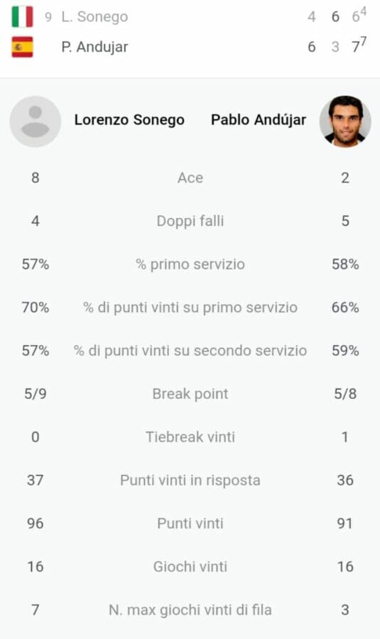Select Punti vinti in risposta row
Screen dimensions: 380x639
point(190,480)
